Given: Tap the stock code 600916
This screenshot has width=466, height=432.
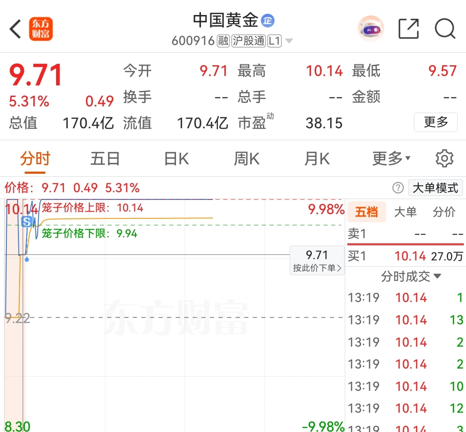Looking at the screenshot, I should coord(193,41).
